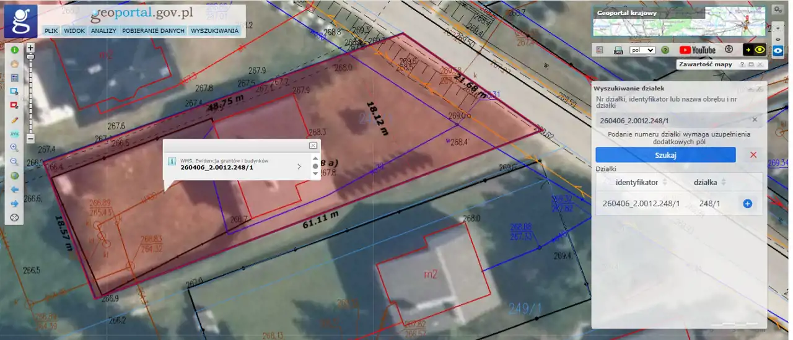Go to previous map view arrow

pyautogui.click(x=14, y=190)
